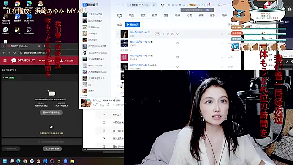Favorite the first song with its heart icon

(177, 34)
